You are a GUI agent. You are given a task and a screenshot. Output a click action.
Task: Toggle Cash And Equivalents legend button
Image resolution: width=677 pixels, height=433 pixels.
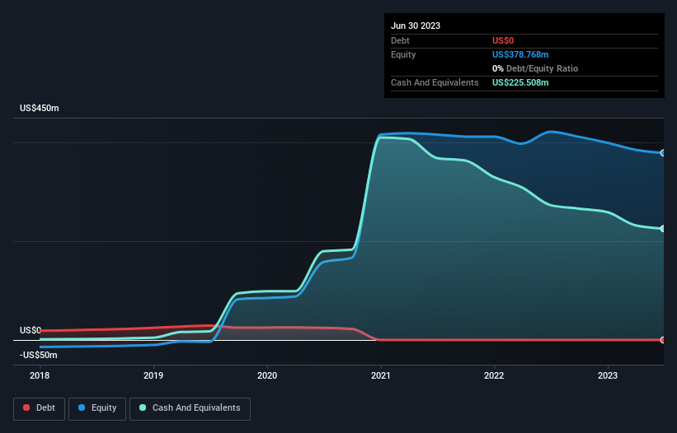click(x=190, y=408)
